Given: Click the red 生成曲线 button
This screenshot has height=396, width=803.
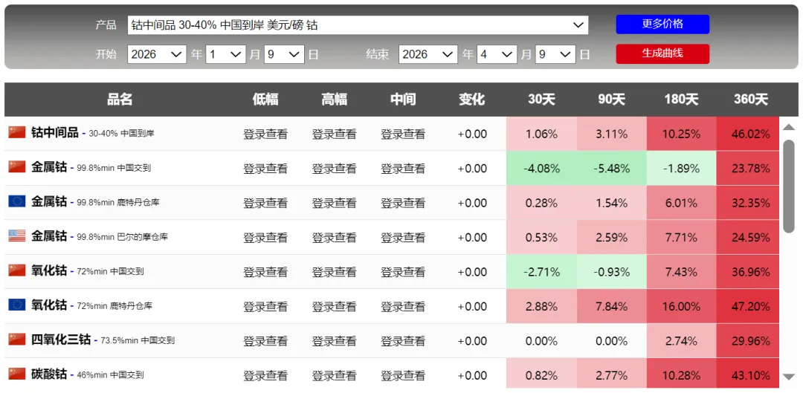Looking at the screenshot, I should point(662,53).
